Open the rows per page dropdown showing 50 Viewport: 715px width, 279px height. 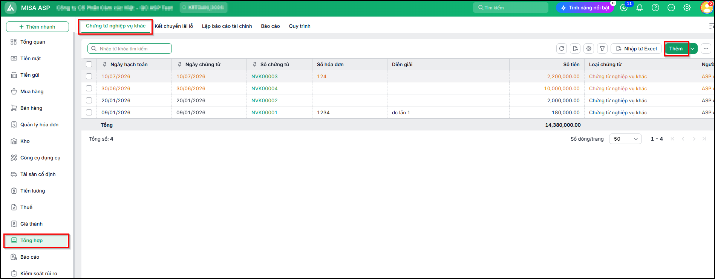click(x=625, y=139)
